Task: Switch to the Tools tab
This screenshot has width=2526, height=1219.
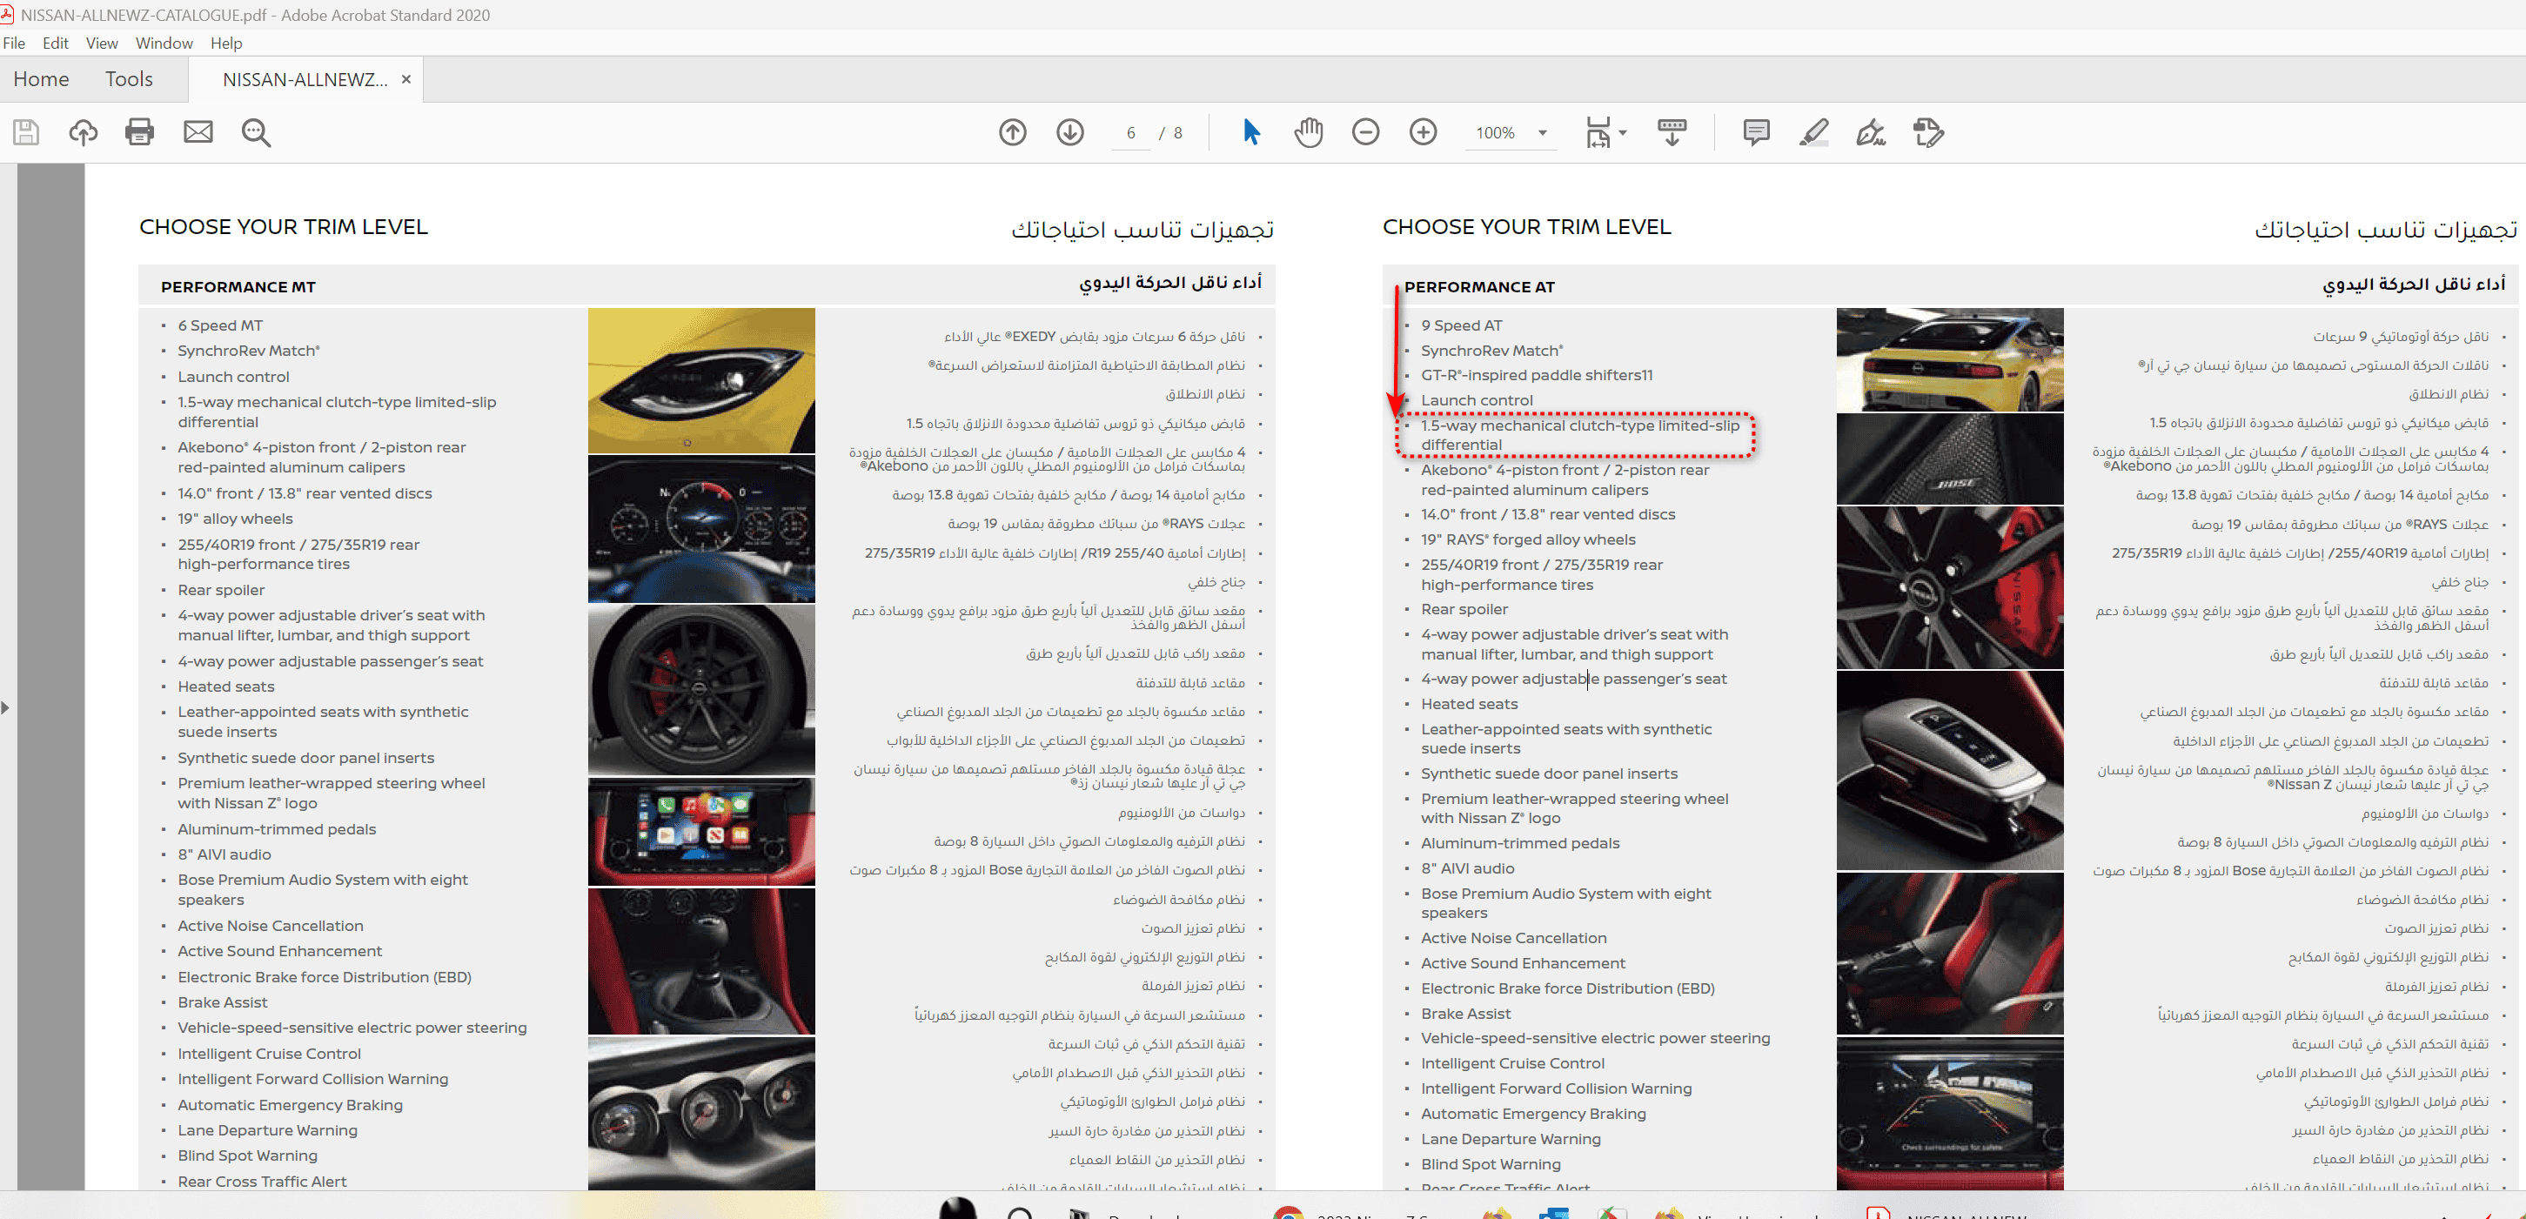Action: click(x=130, y=79)
